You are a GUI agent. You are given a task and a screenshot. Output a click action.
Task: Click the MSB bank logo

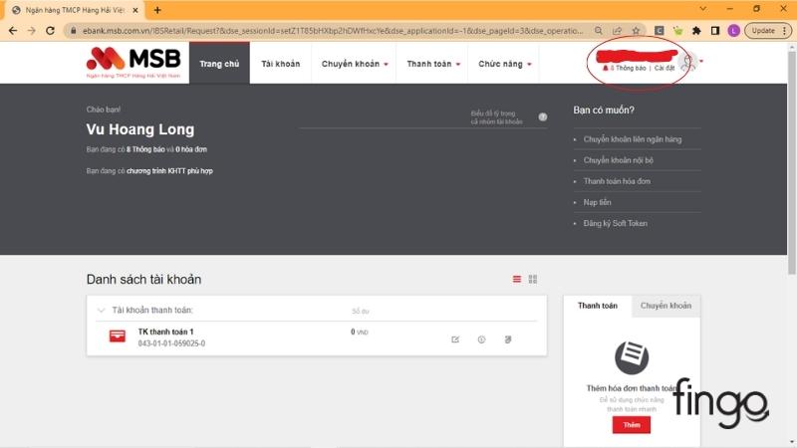click(133, 62)
